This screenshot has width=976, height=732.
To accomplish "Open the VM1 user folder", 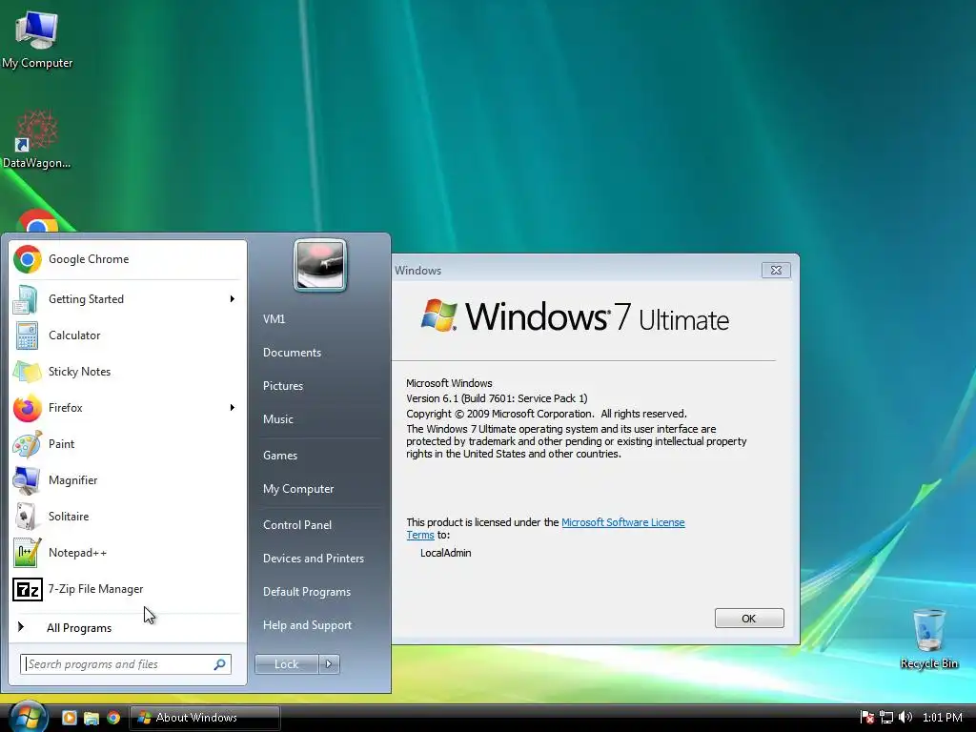I will pyautogui.click(x=274, y=319).
